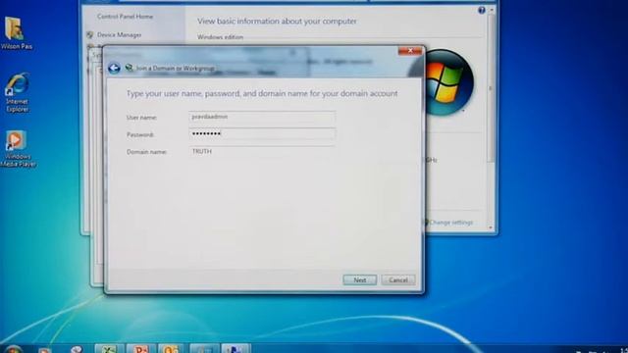This screenshot has width=628, height=353.
Task: Click the "Windows edition" section heading
Action: pyautogui.click(x=220, y=37)
